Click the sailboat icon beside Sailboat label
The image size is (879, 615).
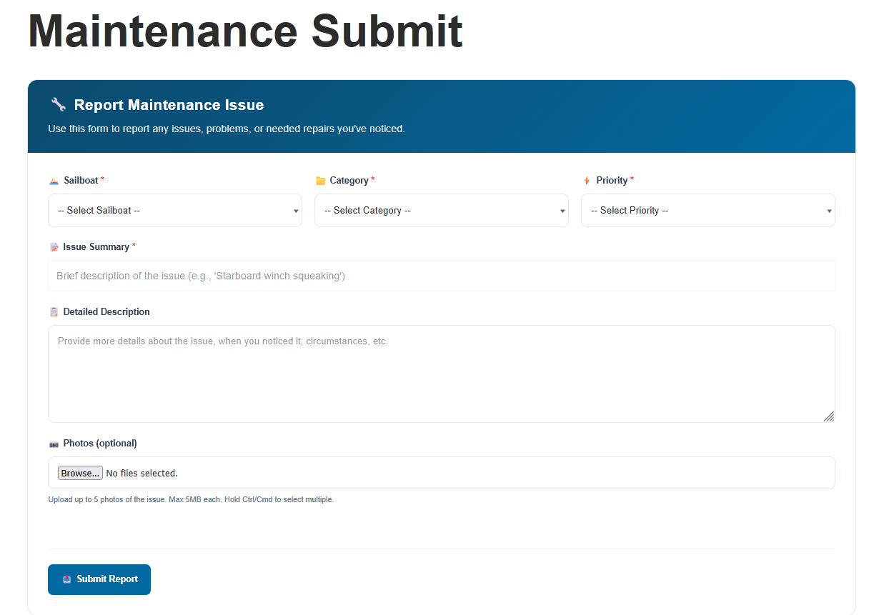point(54,181)
